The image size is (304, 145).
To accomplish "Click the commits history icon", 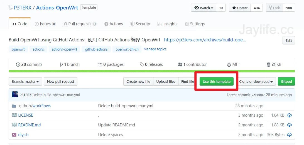I will tap(18, 64).
